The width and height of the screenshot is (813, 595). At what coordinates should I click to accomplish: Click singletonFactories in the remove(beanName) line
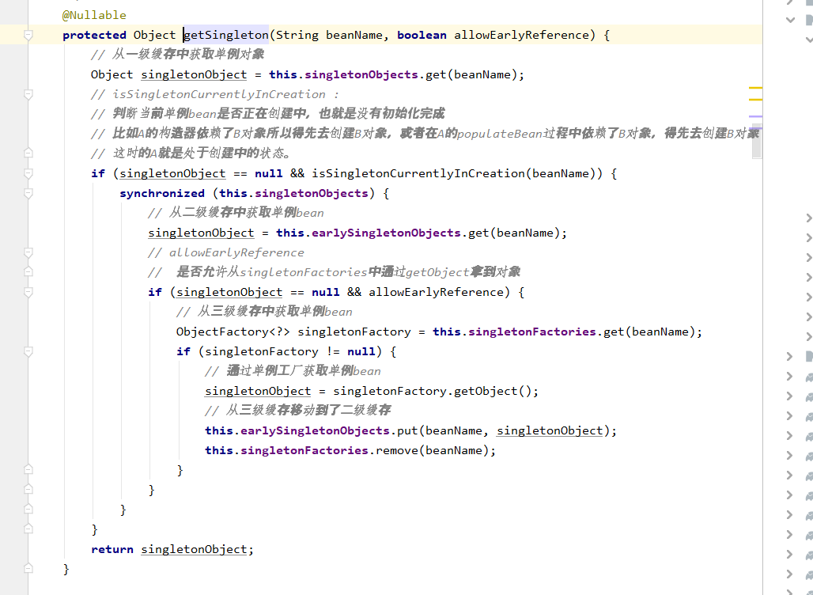304,450
